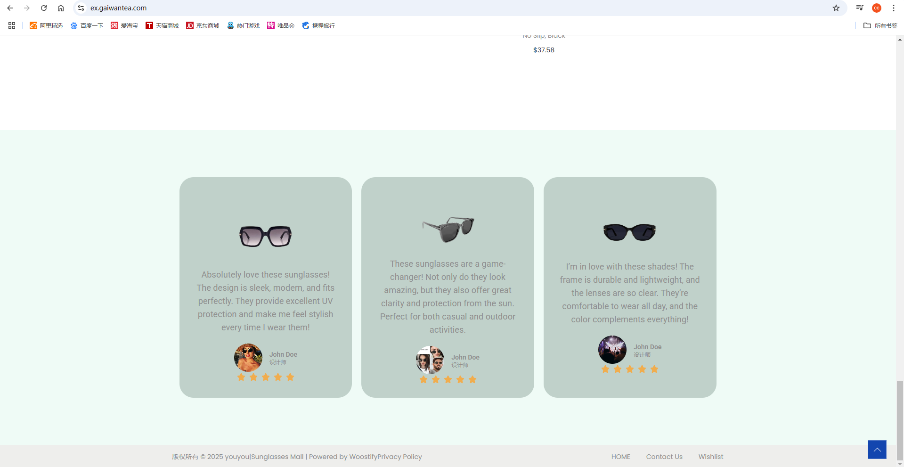Open the Contact Us footer link
Image resolution: width=904 pixels, height=467 pixels.
(664, 457)
